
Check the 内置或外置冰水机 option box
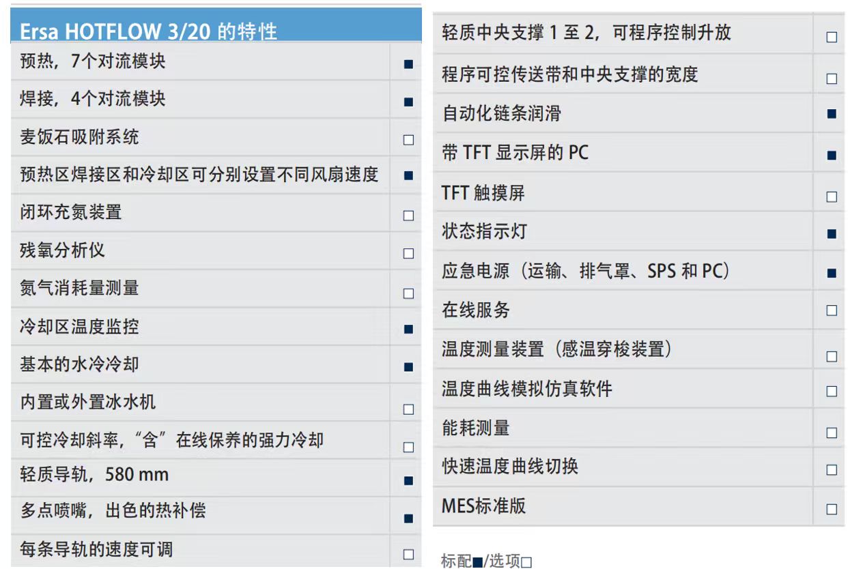(408, 409)
